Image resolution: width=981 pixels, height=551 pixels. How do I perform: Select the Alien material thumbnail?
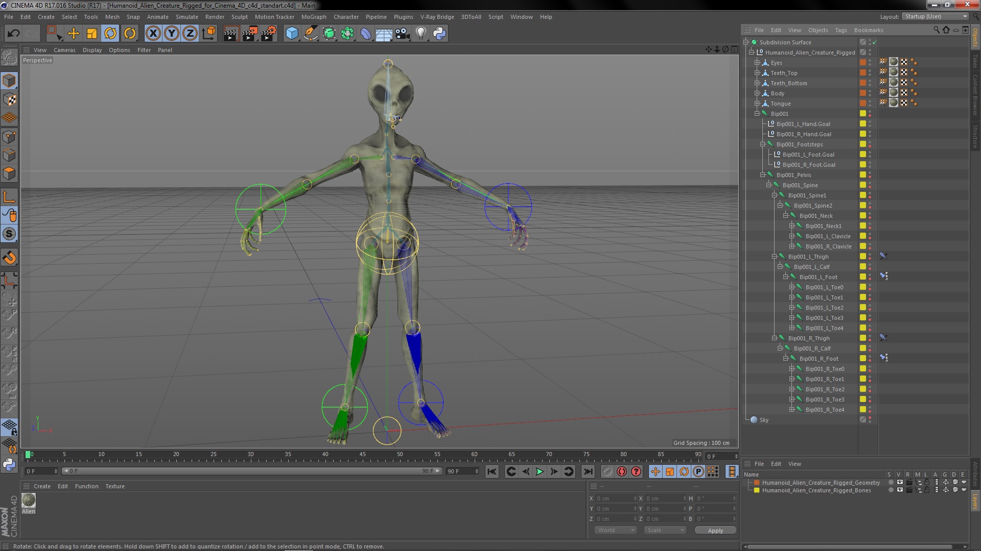tap(29, 500)
